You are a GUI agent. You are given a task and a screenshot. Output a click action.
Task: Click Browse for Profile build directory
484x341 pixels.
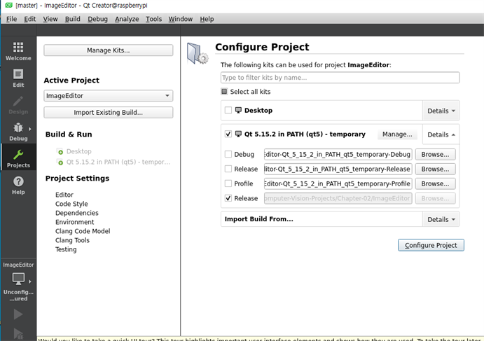point(435,183)
